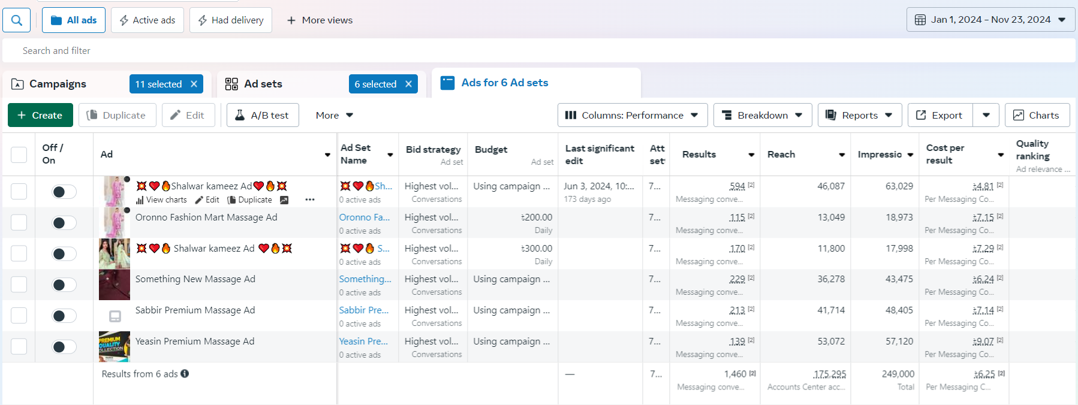
Task: Click the search magnifier icon
Action: (17, 20)
